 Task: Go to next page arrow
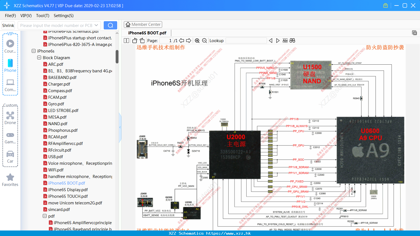189,40
